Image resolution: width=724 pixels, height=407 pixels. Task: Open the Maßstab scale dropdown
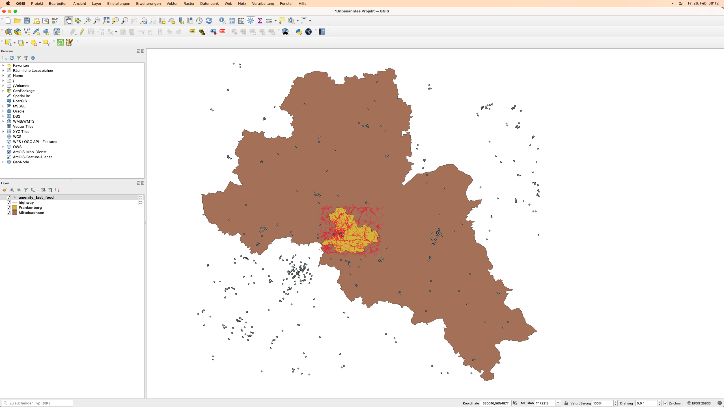(x=558, y=403)
